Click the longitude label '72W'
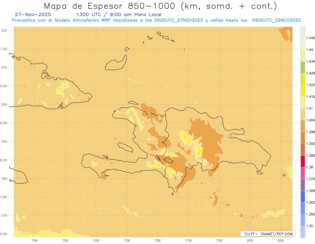The height and width of the screenshot is (244, 315). coord(157,240)
